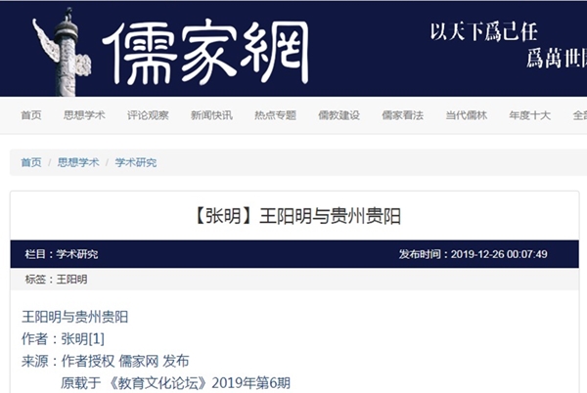Click the 首页 breadcrumb link
Screen dimensions: 587x393
pyautogui.click(x=31, y=163)
